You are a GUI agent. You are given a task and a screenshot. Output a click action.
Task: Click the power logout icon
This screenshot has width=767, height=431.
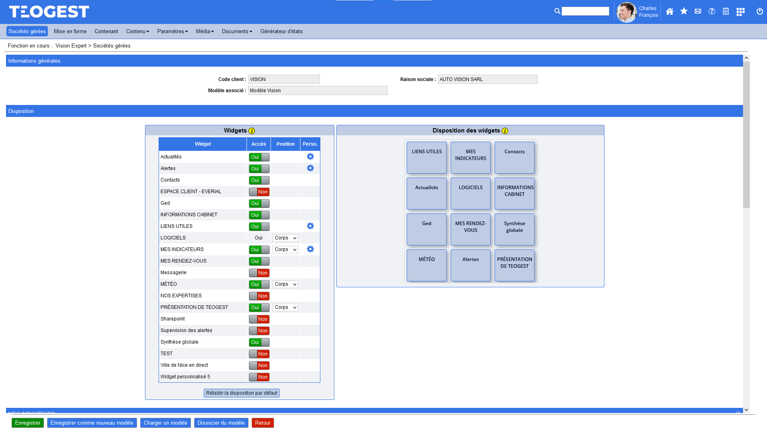pyautogui.click(x=759, y=12)
